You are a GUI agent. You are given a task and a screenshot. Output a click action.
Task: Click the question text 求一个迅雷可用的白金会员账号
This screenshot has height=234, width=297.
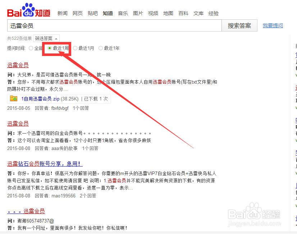(50, 133)
